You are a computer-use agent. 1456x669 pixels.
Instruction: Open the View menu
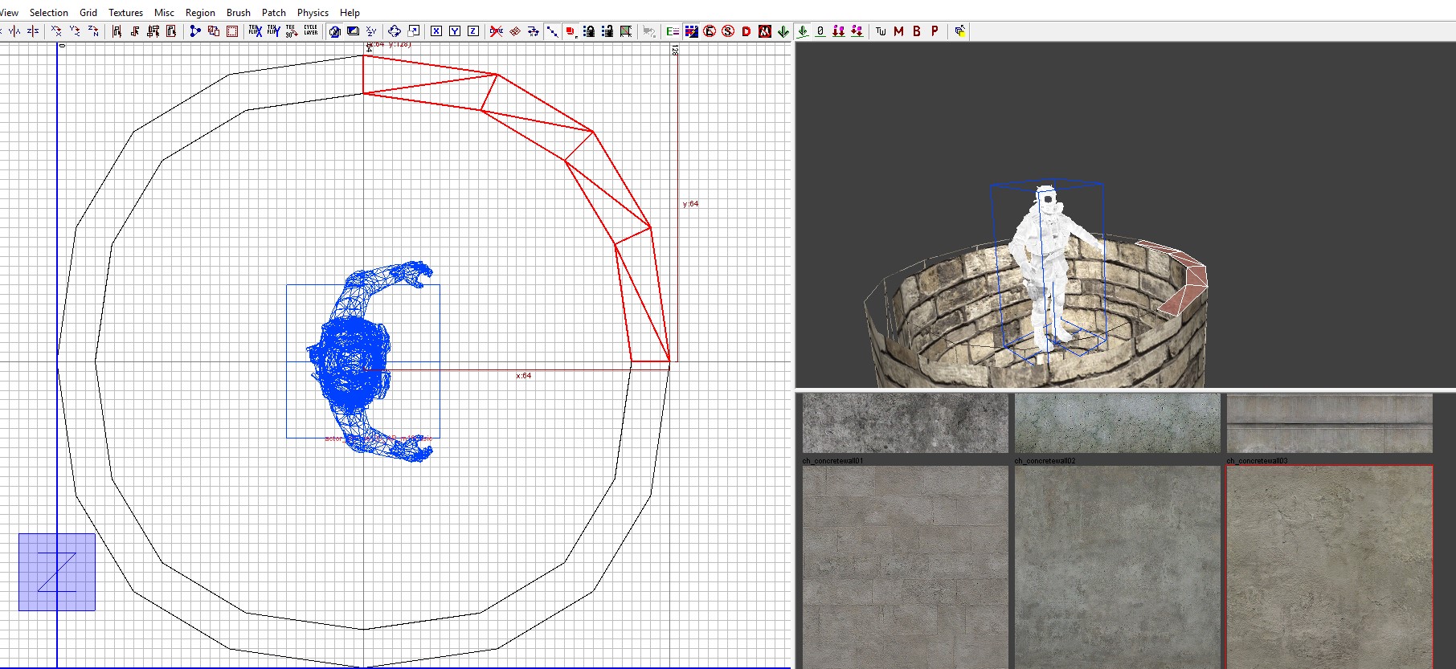pyautogui.click(x=9, y=13)
